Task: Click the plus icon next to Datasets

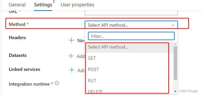Action: coord(71,56)
